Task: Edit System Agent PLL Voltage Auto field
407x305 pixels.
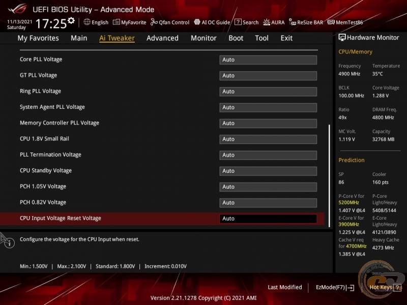Action: coord(268,107)
